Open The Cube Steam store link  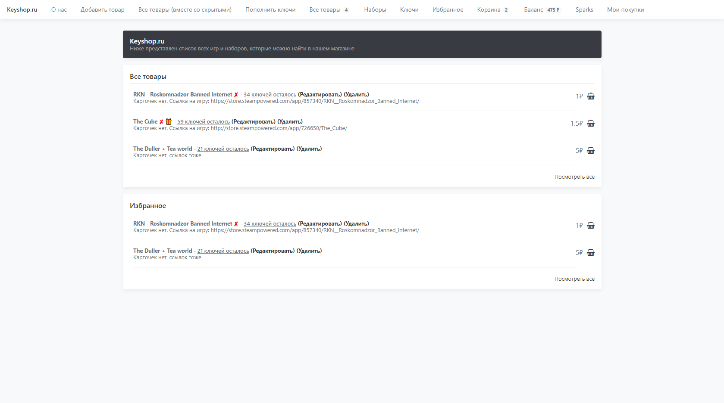[x=279, y=128]
